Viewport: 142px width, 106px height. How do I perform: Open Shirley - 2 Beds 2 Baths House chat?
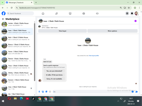[17, 74]
